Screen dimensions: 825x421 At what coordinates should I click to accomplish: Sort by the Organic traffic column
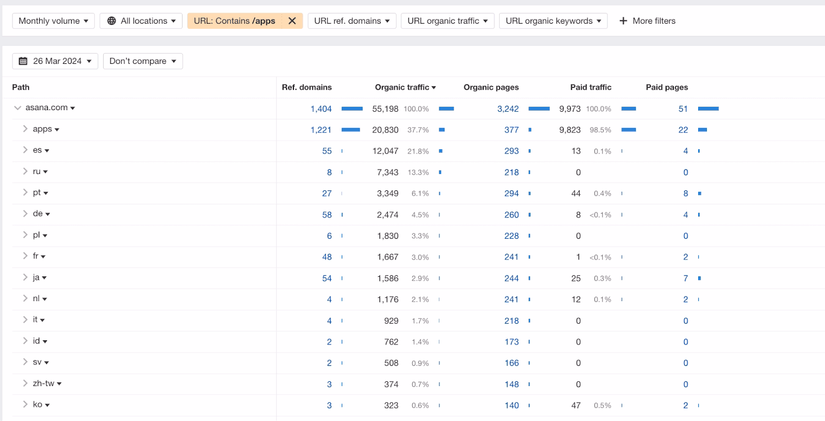point(405,87)
